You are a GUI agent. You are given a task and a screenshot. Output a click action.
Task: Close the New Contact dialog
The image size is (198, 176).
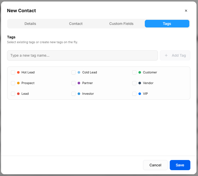[x=186, y=11]
